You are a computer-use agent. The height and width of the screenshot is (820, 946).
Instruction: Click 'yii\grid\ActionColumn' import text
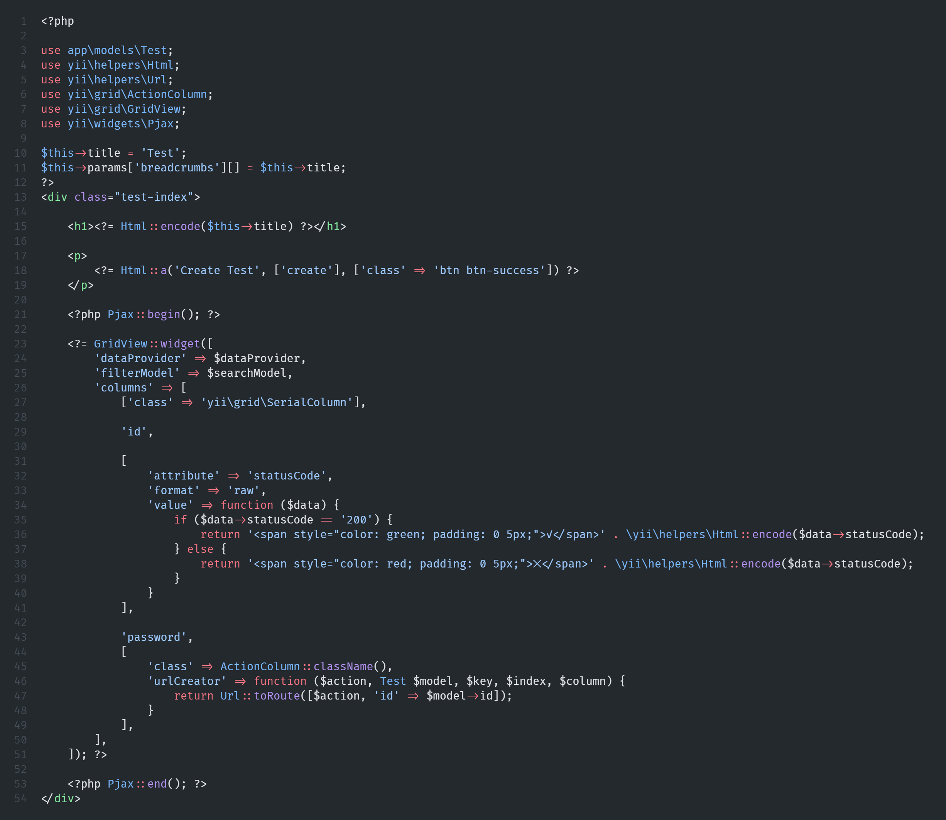(137, 94)
